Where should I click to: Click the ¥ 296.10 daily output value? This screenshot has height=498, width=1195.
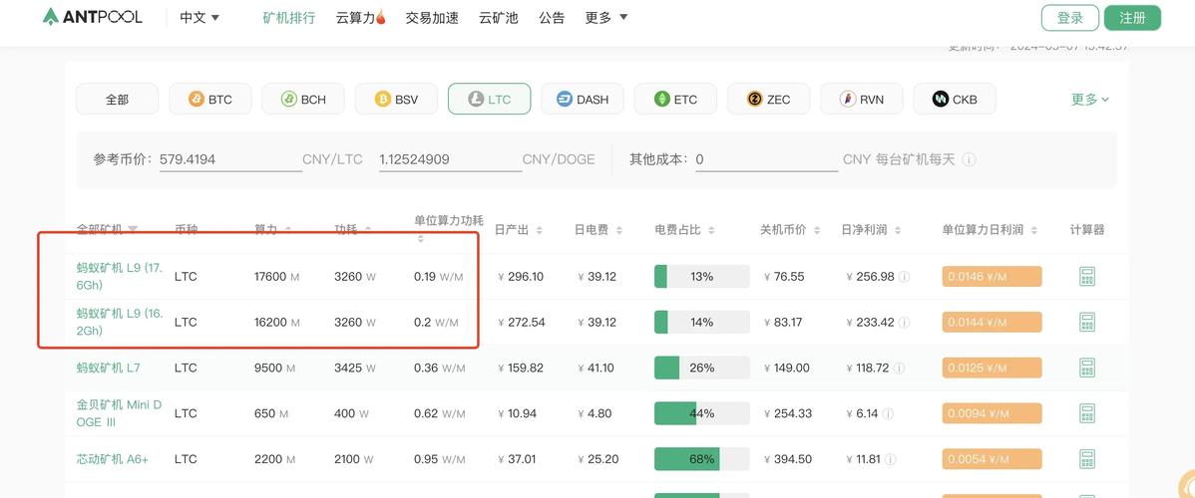[521, 277]
